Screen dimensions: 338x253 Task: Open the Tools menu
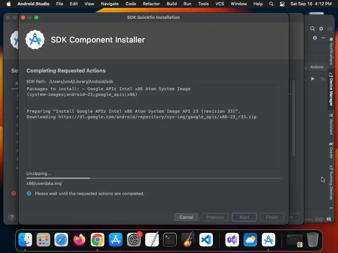(203, 4)
